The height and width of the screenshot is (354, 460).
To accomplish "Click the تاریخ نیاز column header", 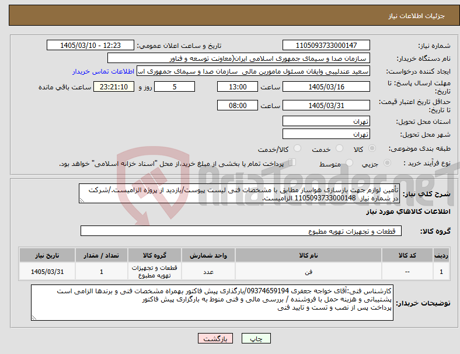I will click(47, 255).
